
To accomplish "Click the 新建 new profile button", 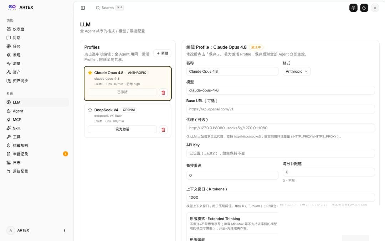I will point(162,53).
